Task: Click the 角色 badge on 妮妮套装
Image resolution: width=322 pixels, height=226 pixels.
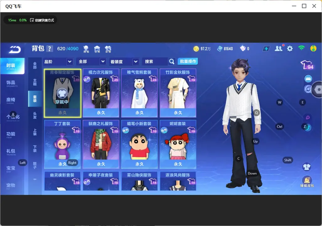Action: click(x=164, y=130)
